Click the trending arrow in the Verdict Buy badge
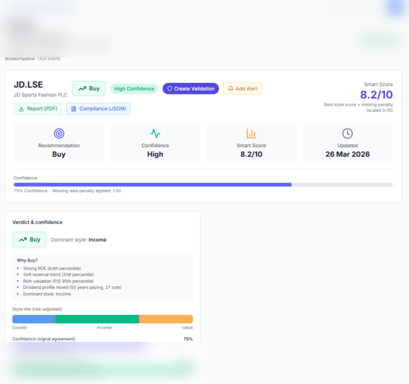 [x=23, y=240]
